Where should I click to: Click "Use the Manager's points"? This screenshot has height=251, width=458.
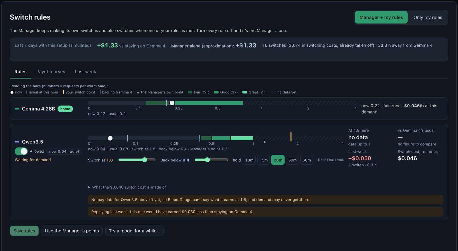72,231
